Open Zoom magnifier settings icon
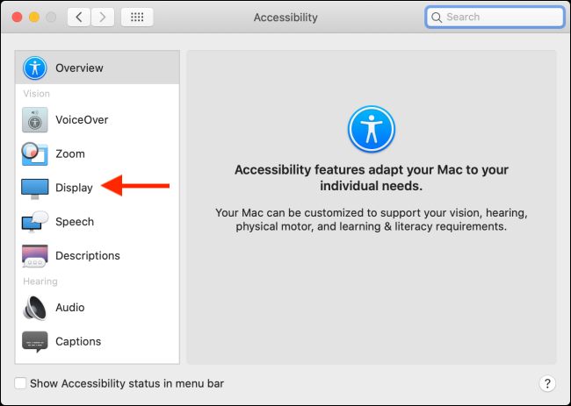Image resolution: width=571 pixels, height=406 pixels. click(x=34, y=153)
